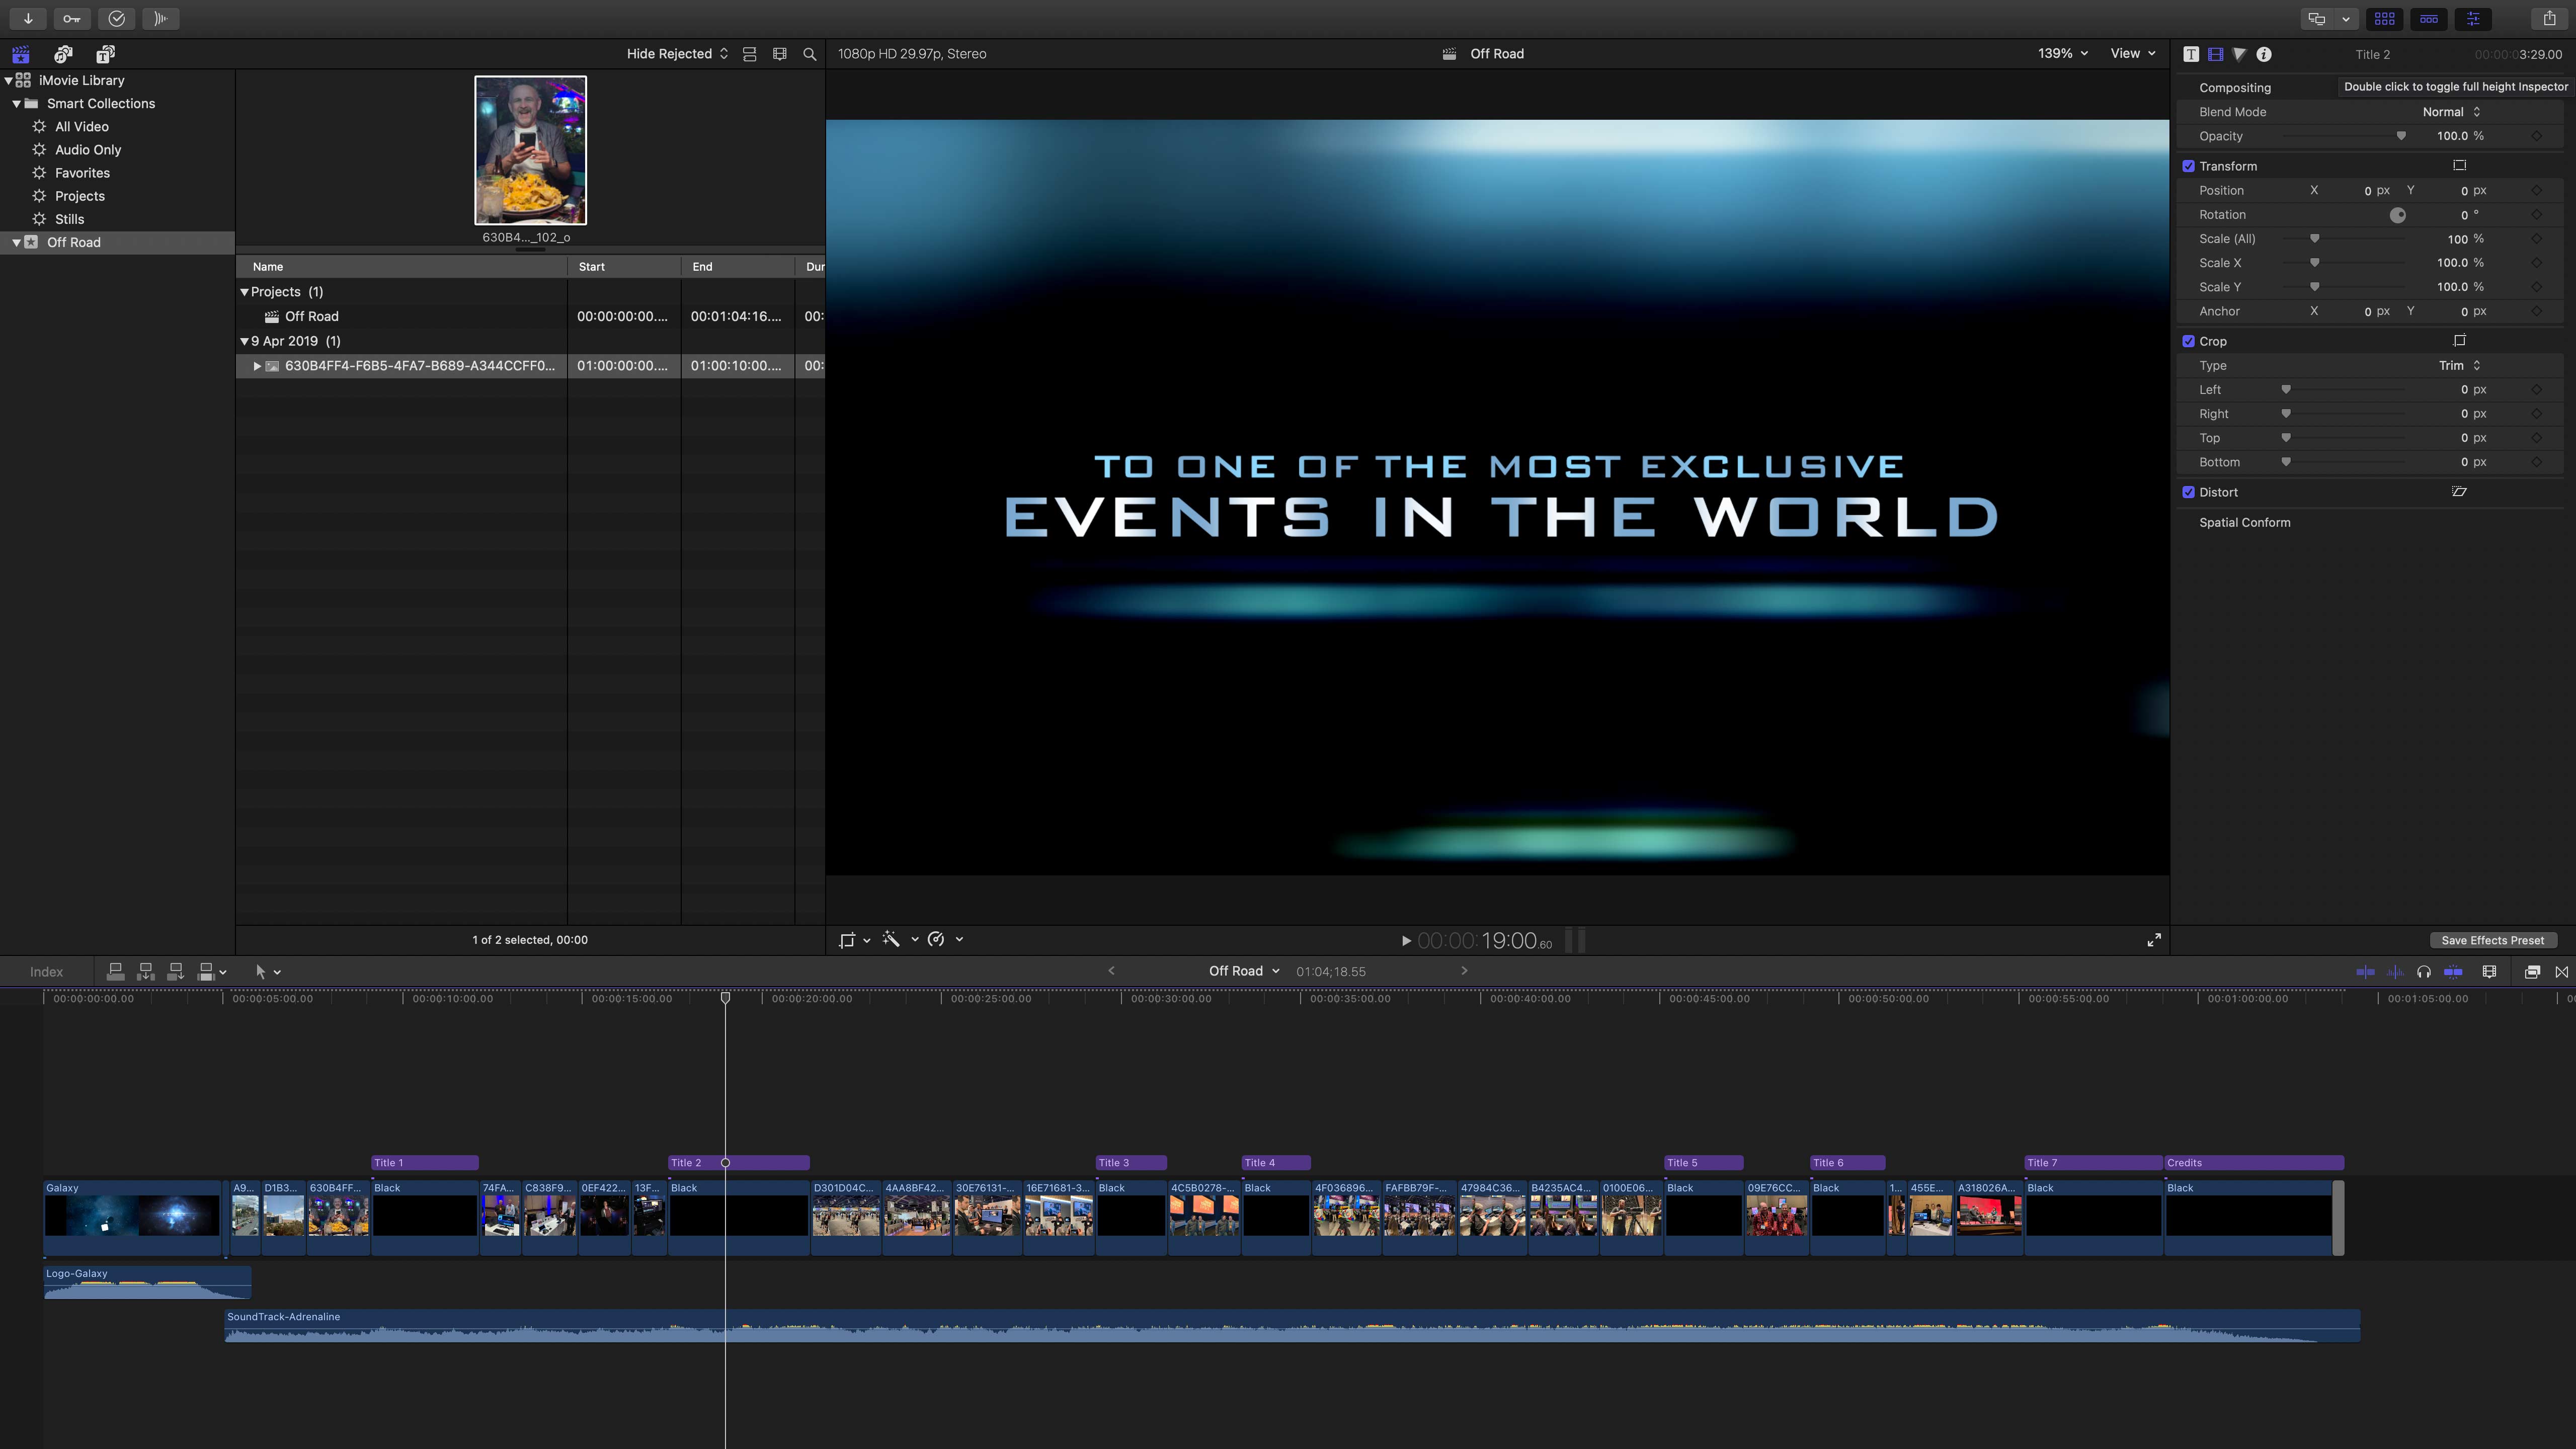Image resolution: width=2576 pixels, height=1449 pixels.
Task: Collapse the iMovie Library tree
Action: point(8,80)
